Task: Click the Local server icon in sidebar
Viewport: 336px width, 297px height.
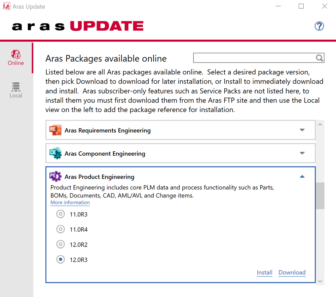Action: pyautogui.click(x=16, y=87)
